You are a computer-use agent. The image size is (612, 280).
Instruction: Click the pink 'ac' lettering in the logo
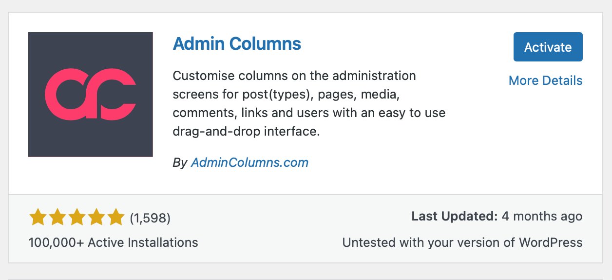[x=90, y=94]
